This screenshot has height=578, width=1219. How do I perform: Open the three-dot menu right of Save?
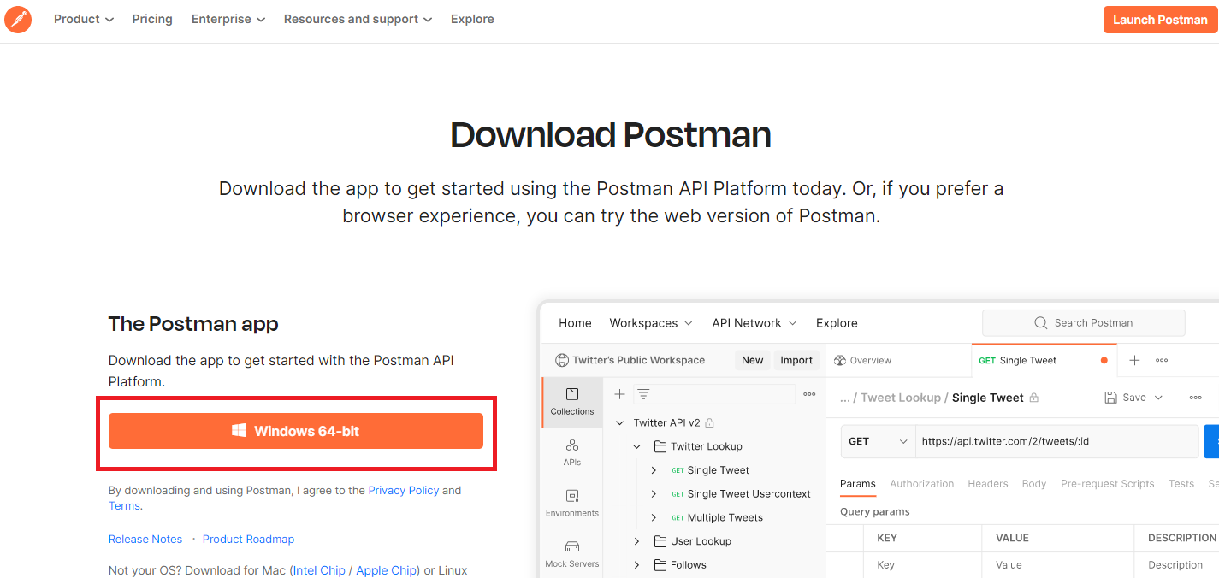point(1196,398)
